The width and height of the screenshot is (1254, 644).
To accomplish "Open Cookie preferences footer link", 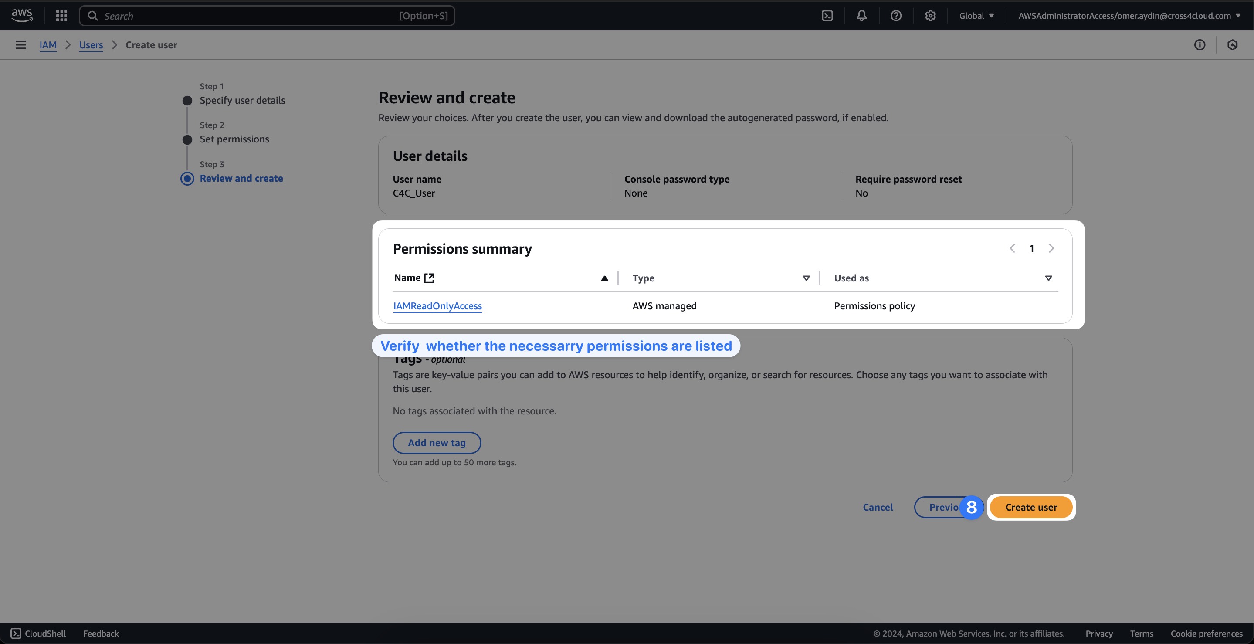I will 1207,633.
